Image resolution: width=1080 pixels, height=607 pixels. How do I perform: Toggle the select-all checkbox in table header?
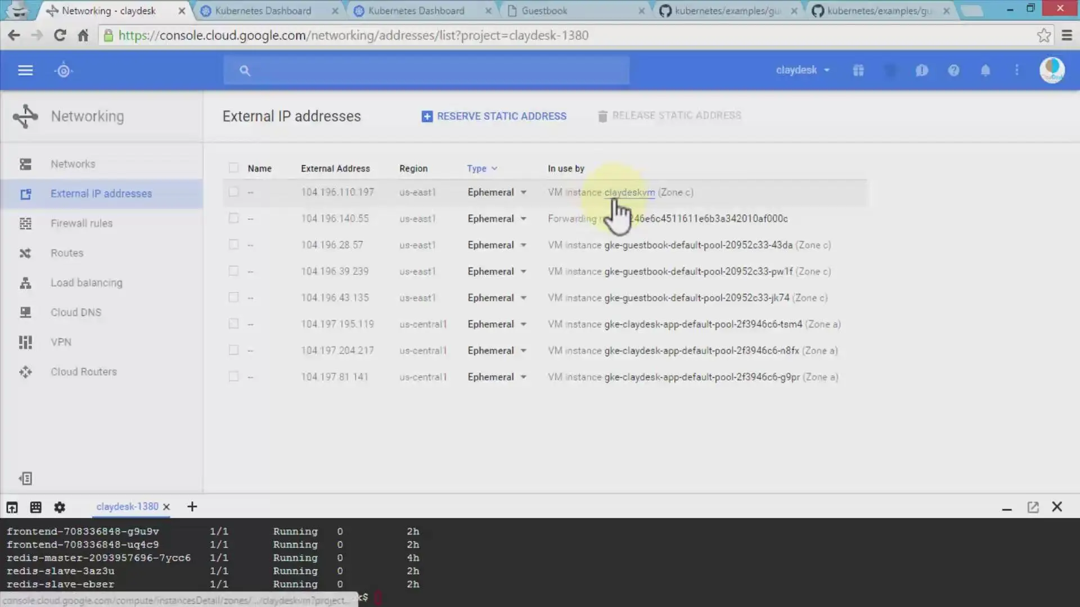click(x=233, y=168)
